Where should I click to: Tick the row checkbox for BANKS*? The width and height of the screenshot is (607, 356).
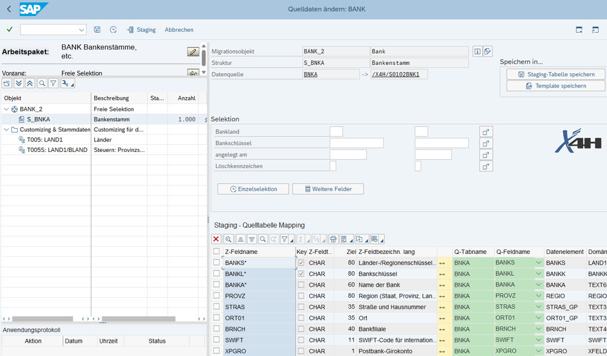click(216, 263)
